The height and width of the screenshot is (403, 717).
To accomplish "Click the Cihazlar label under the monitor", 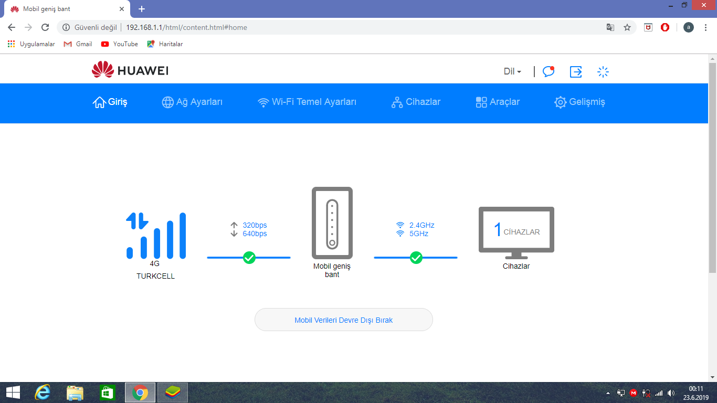I will 516,266.
